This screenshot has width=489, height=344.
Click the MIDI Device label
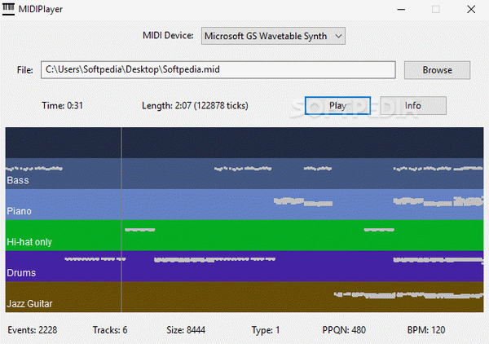(x=168, y=35)
